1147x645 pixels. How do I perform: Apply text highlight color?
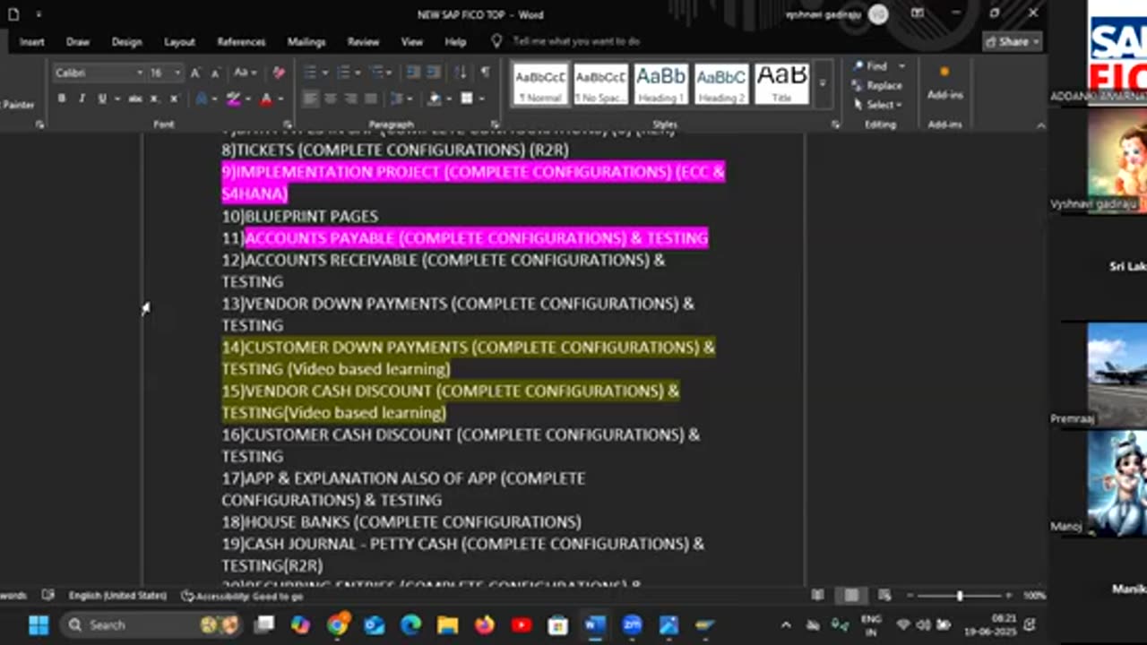(234, 99)
